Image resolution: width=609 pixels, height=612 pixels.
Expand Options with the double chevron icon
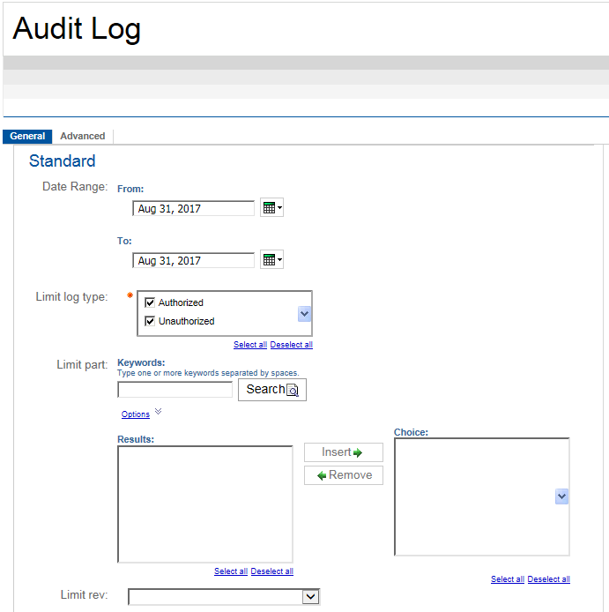(158, 411)
